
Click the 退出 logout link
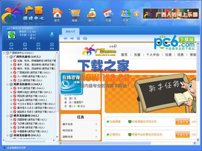pos(81,106)
